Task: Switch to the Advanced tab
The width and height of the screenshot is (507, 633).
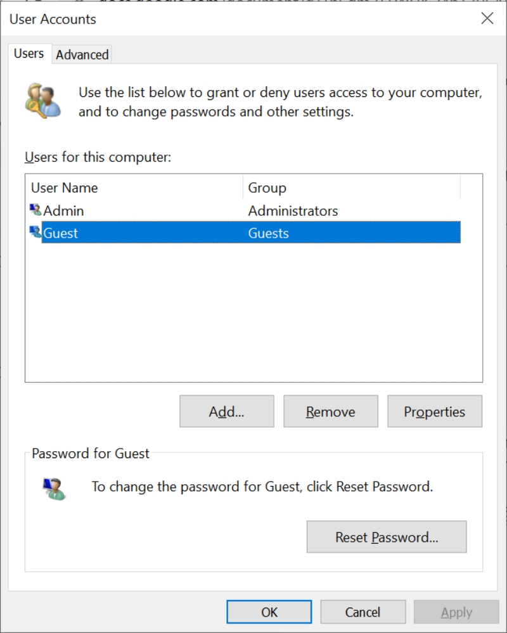Action: 81,54
